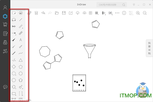153x102 pixels.
Task: Open the title bar dropdown menu
Action: click(134, 5)
